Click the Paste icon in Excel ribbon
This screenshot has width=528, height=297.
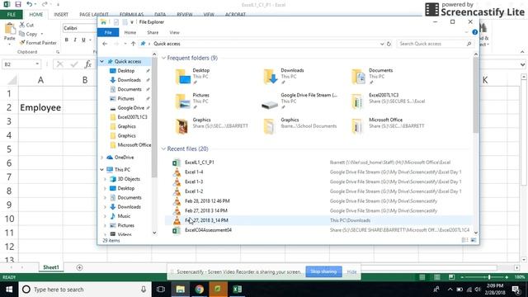tap(9, 29)
